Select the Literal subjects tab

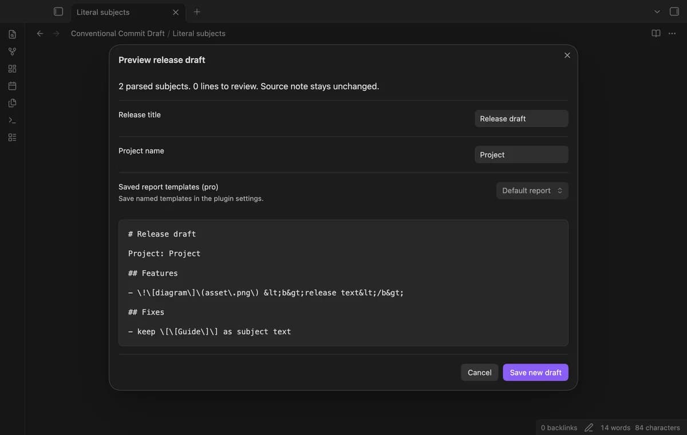click(128, 12)
